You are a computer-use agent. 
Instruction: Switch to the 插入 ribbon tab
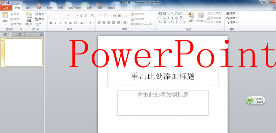[x=28, y=8]
